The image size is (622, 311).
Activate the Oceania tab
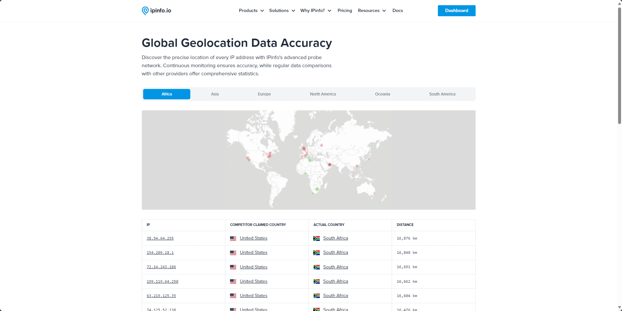(x=382, y=94)
